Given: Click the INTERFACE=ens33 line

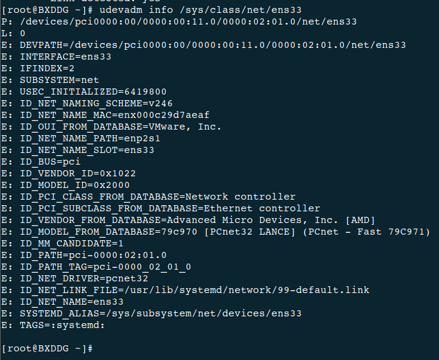Looking at the screenshot, I should tap(68, 57).
